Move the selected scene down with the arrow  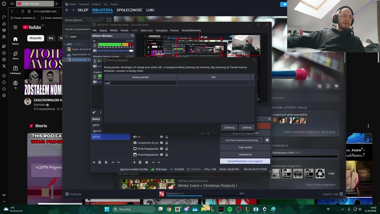[118, 162]
